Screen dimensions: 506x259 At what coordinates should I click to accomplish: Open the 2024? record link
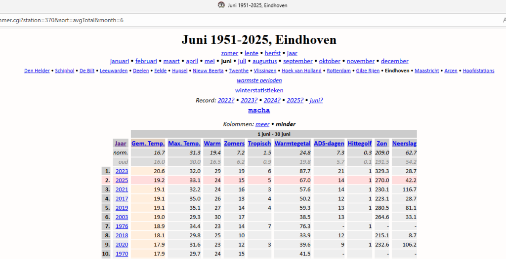point(272,100)
